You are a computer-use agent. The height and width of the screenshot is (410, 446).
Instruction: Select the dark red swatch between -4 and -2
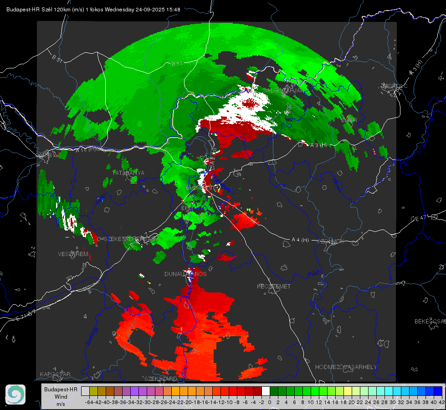click(257, 391)
